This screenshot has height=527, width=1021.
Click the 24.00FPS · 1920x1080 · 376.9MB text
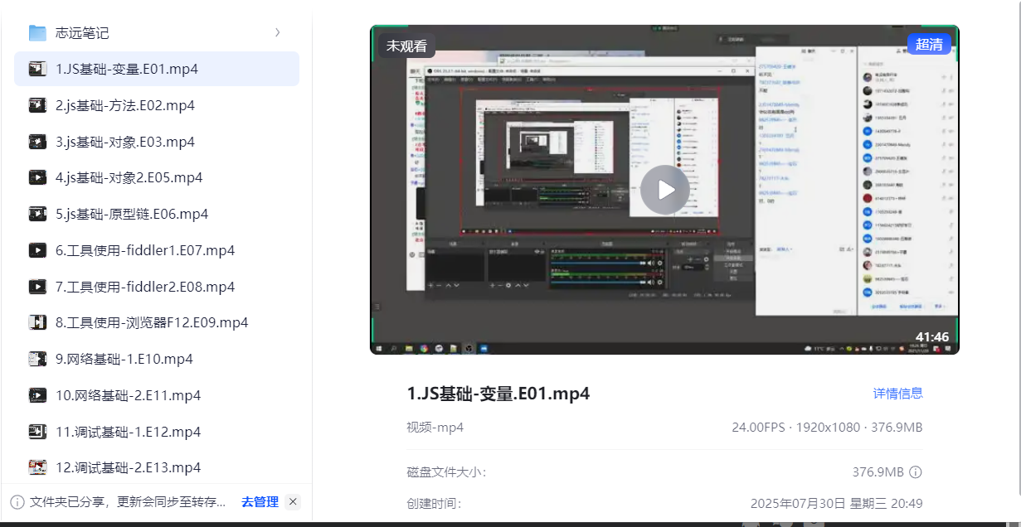pos(827,428)
